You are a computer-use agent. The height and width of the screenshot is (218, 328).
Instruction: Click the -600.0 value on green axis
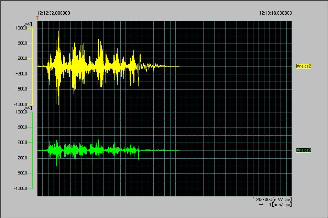click(21, 173)
